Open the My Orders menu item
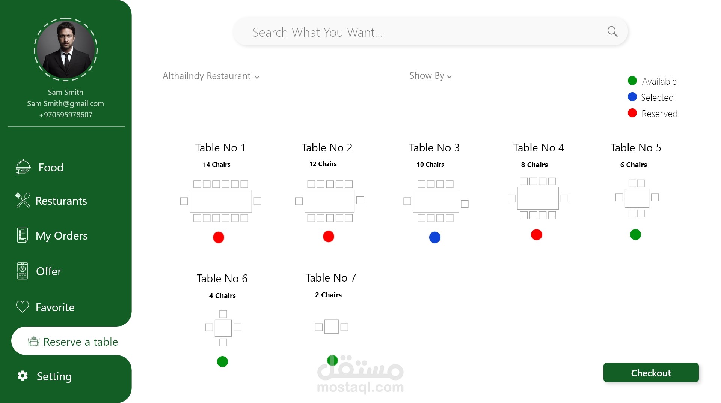Screen dimensions: 721x403 62,235
